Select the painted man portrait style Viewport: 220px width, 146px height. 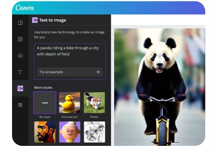point(45,132)
